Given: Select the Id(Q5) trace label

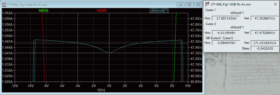Looking at the screenshot, I should coord(43,11).
